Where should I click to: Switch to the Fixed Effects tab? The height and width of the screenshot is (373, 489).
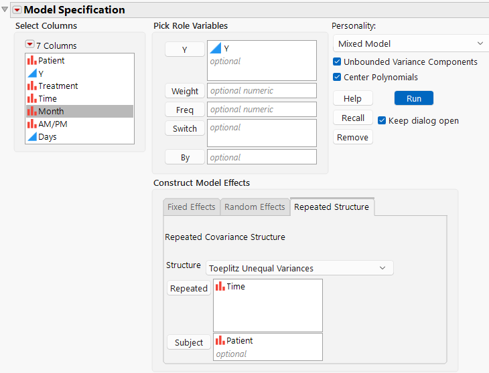pyautogui.click(x=191, y=207)
